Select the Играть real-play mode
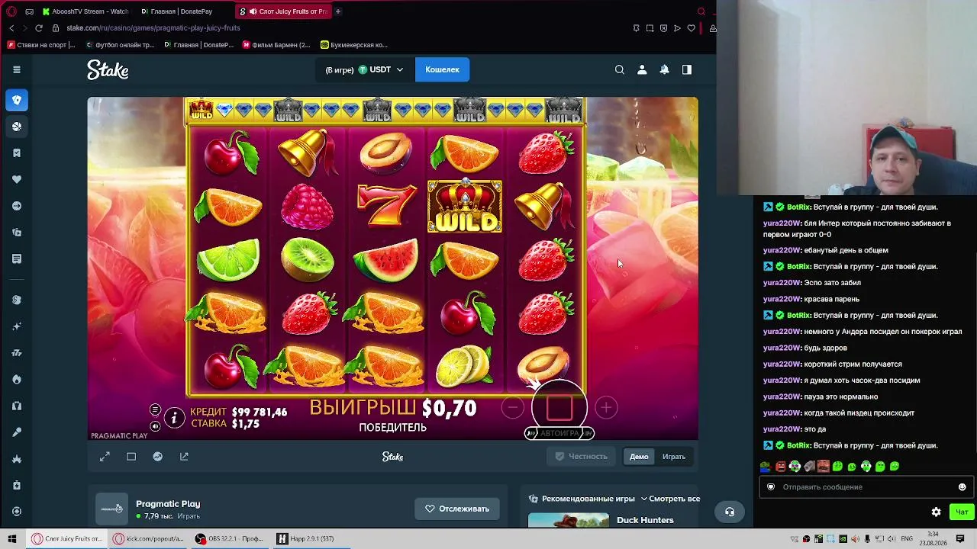 tap(674, 457)
